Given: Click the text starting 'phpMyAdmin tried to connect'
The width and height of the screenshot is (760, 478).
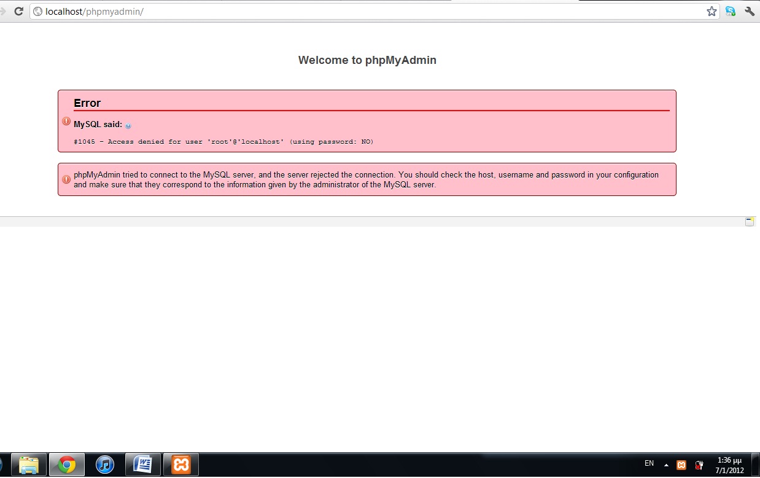Looking at the screenshot, I should 366,179.
